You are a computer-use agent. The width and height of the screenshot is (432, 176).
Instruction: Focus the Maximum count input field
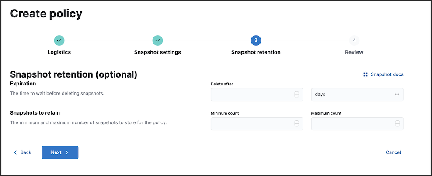(357, 124)
